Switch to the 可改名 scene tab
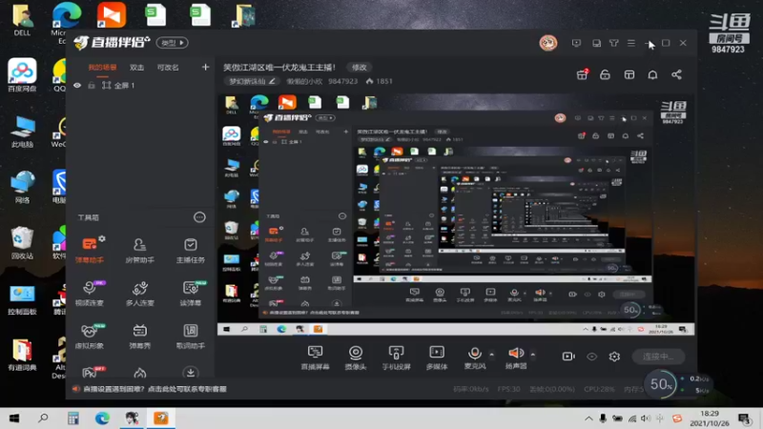Screen dimensions: 763x429 (168, 68)
